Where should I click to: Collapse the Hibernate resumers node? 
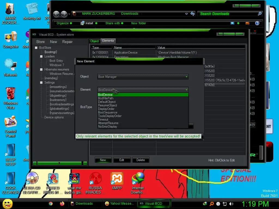(x=41, y=69)
